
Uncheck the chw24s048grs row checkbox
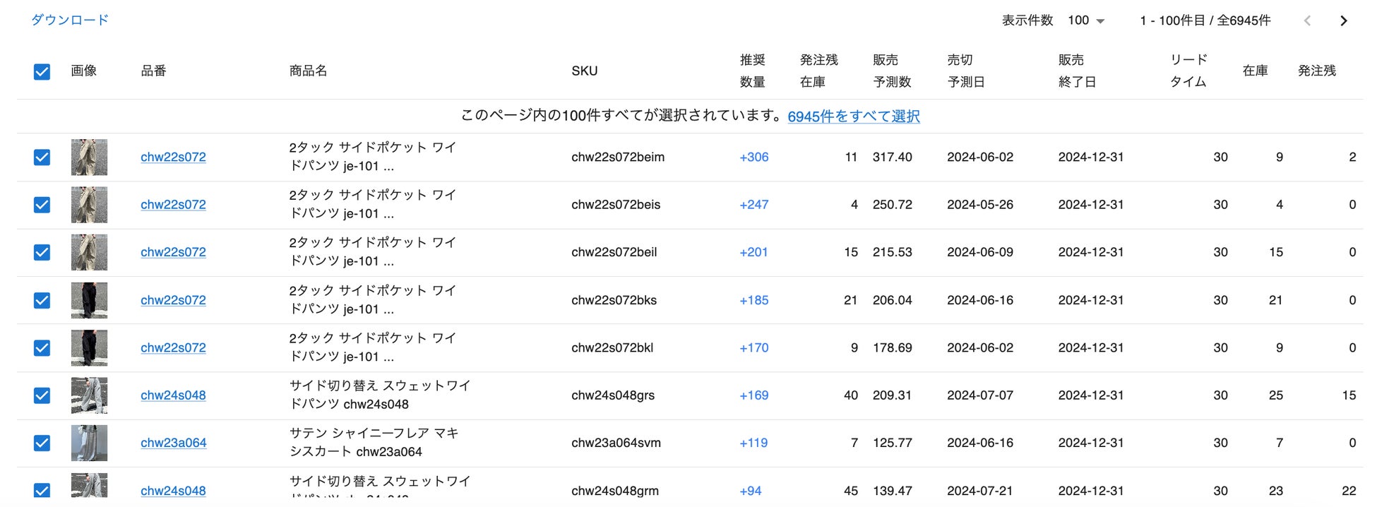[x=42, y=395]
